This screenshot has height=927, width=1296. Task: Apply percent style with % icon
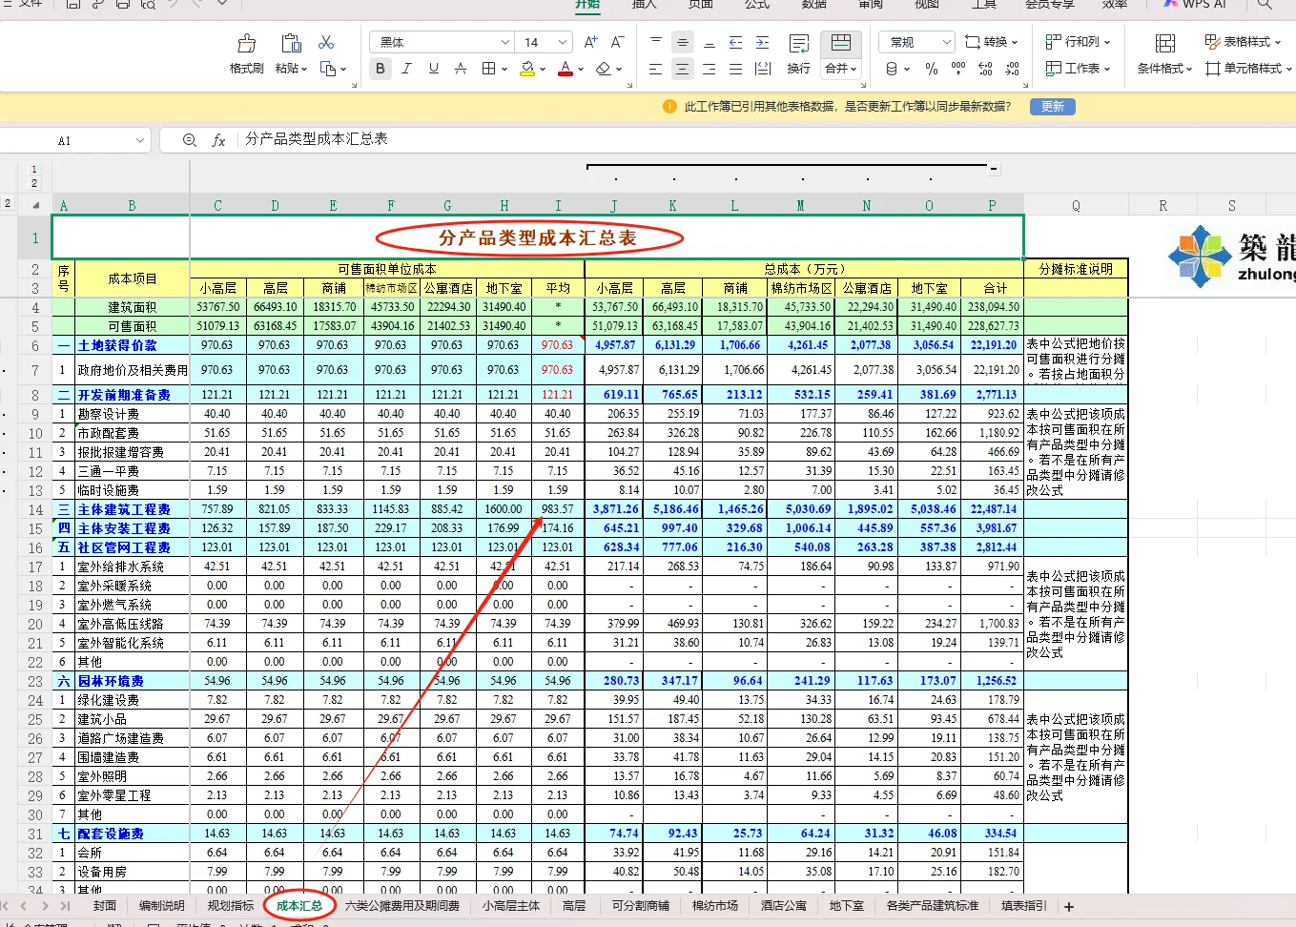[932, 69]
